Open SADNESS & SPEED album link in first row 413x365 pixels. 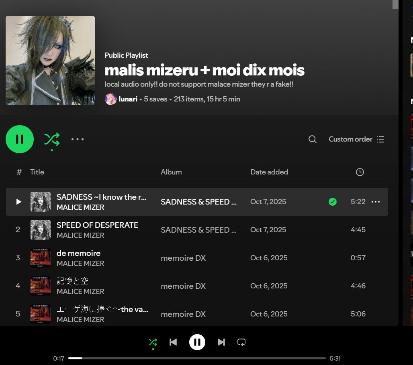click(x=198, y=202)
